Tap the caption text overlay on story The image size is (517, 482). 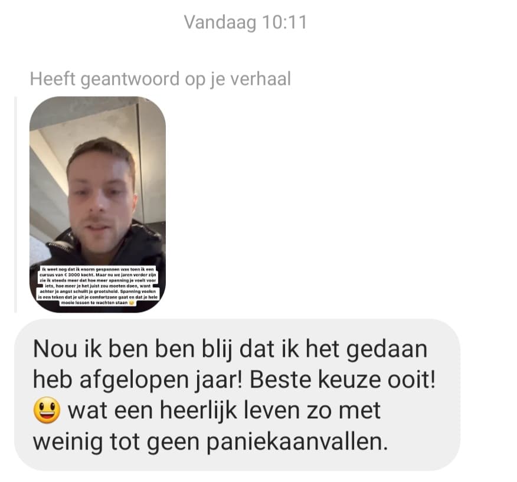click(98, 286)
